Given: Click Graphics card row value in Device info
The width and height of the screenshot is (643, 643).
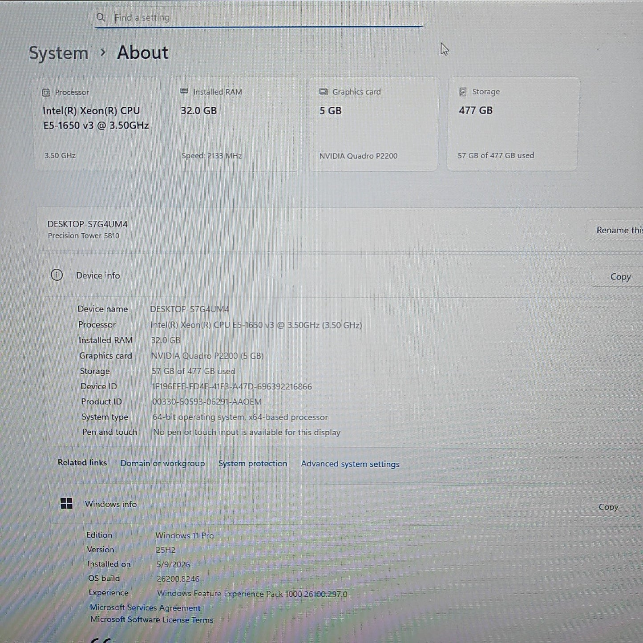Looking at the screenshot, I should [x=207, y=356].
